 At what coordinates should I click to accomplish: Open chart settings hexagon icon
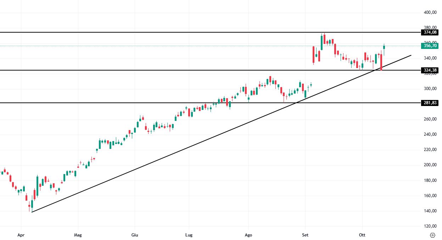(x=432, y=235)
